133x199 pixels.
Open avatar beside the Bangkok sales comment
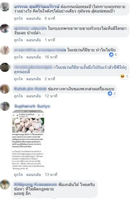[5, 28]
